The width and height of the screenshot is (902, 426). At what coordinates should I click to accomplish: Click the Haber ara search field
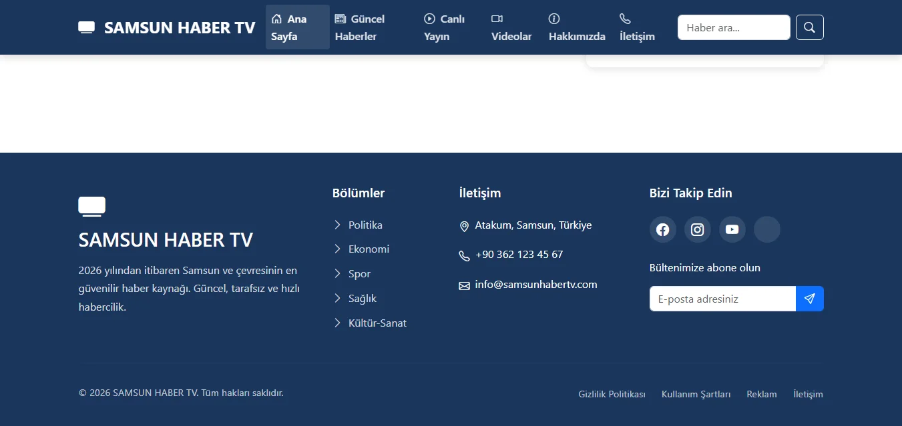(733, 27)
